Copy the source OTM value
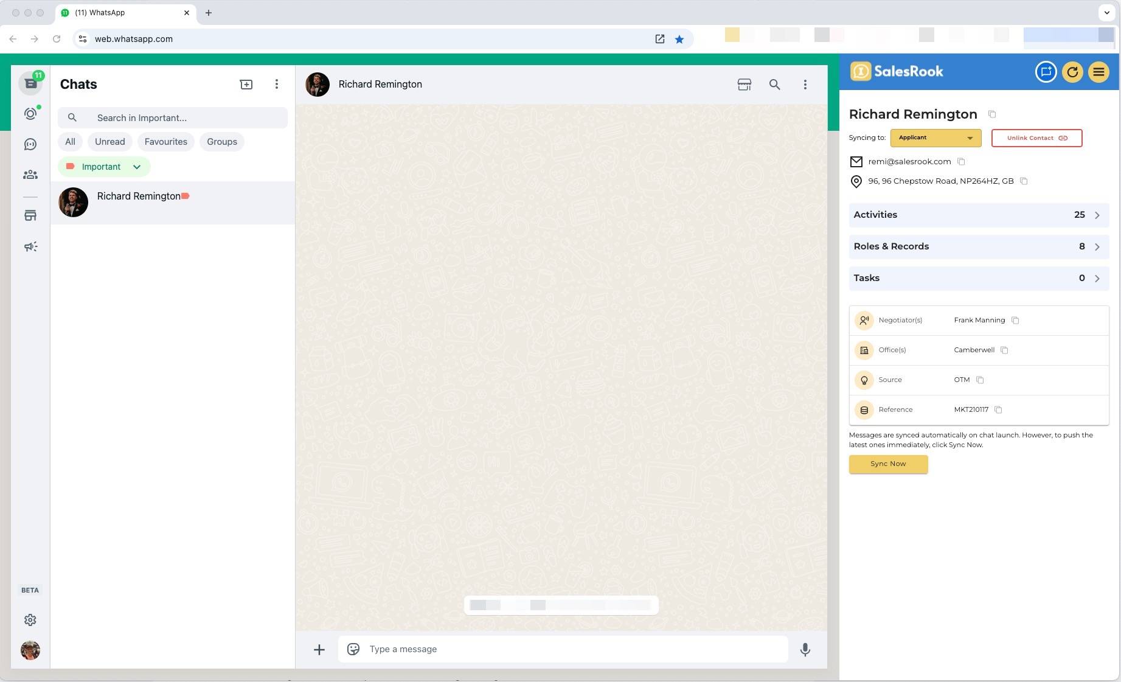Screen dimensions: 1121x682 980,380
